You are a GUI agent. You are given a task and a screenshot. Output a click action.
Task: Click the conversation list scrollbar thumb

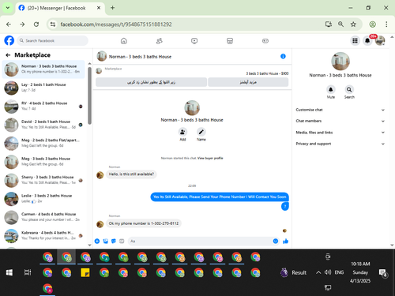(89, 96)
